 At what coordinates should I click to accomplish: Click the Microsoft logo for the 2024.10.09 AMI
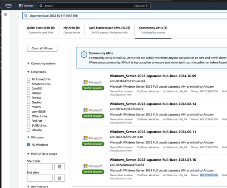(93, 82)
